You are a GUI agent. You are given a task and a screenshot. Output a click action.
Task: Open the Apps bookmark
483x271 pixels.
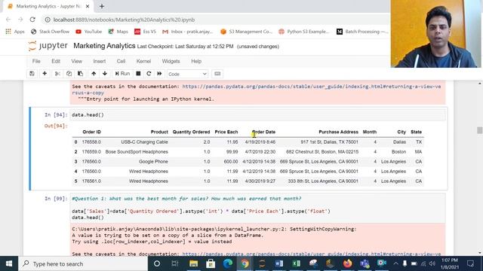click(x=15, y=32)
